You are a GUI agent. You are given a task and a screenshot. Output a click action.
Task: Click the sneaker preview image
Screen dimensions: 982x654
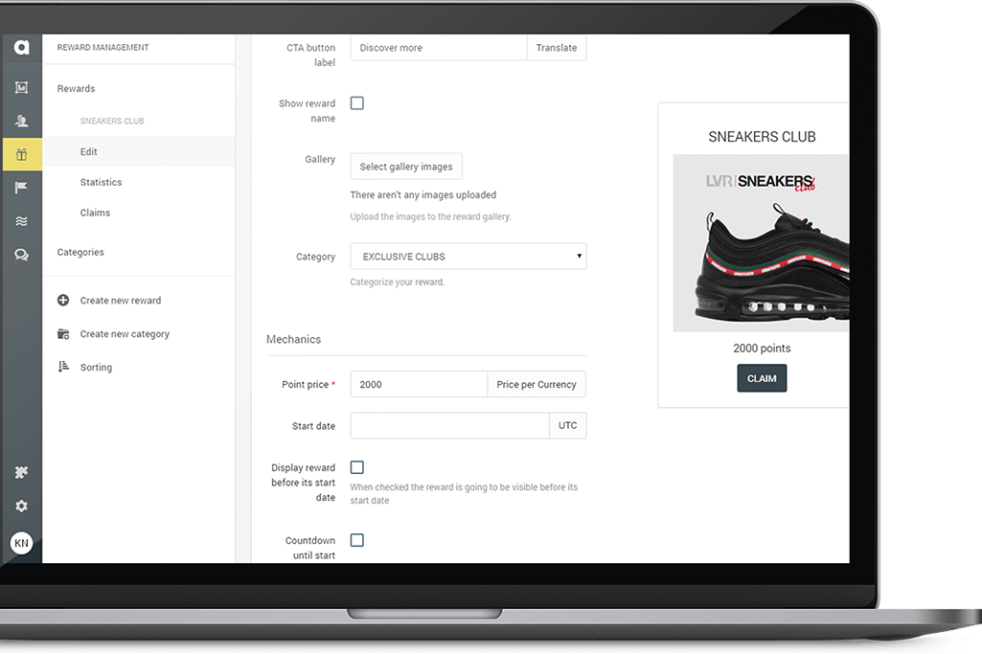pyautogui.click(x=761, y=243)
